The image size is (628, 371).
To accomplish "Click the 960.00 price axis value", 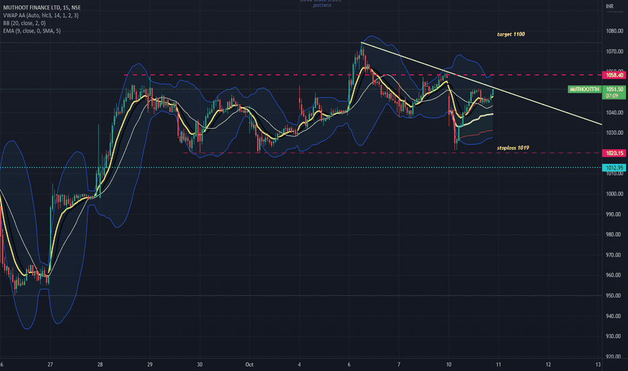I will pos(615,275).
